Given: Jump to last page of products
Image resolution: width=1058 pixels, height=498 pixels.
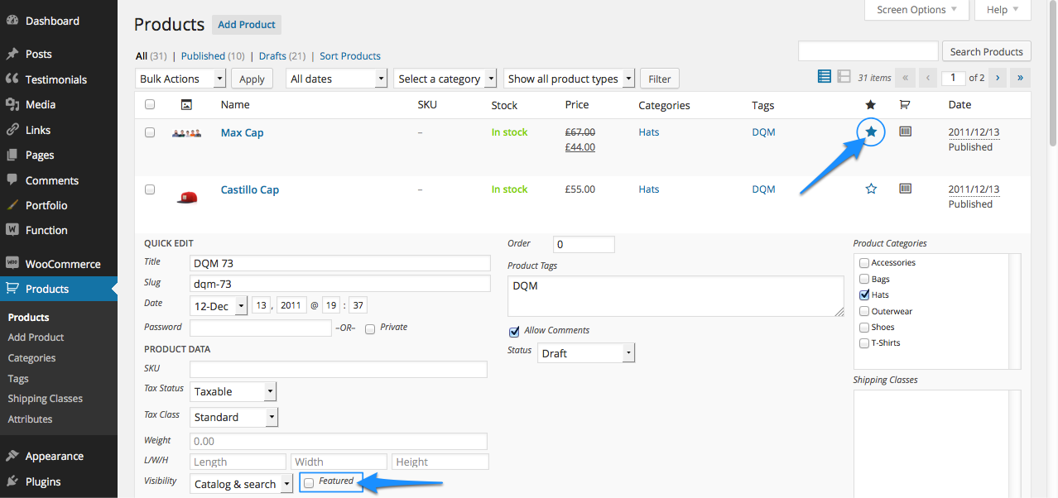Looking at the screenshot, I should click(x=1020, y=78).
